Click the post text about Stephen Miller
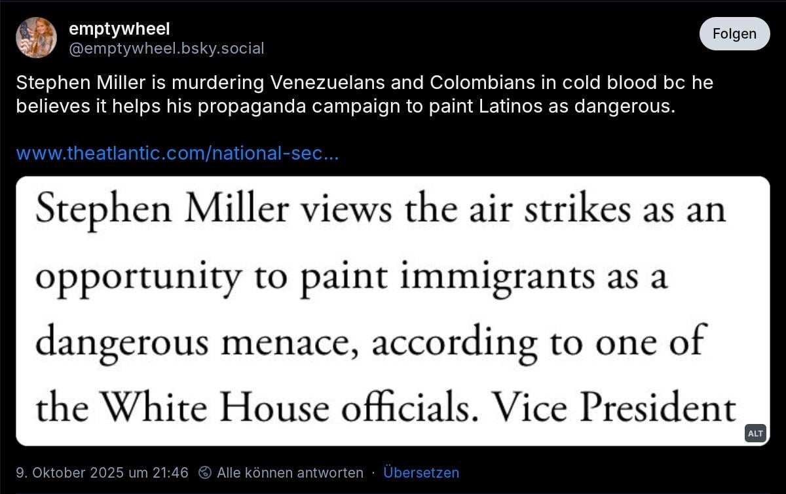Image resolution: width=786 pixels, height=494 pixels. (364, 94)
